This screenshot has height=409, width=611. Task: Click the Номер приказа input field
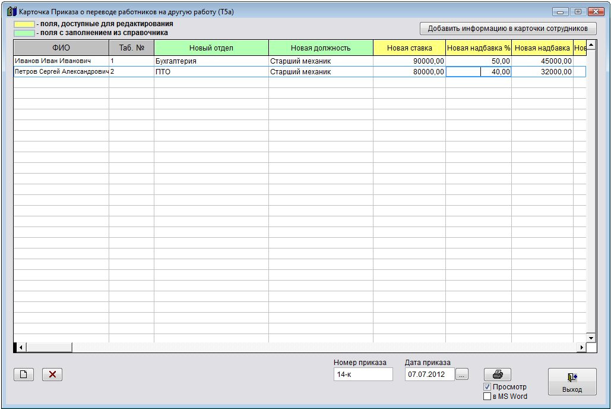363,375
